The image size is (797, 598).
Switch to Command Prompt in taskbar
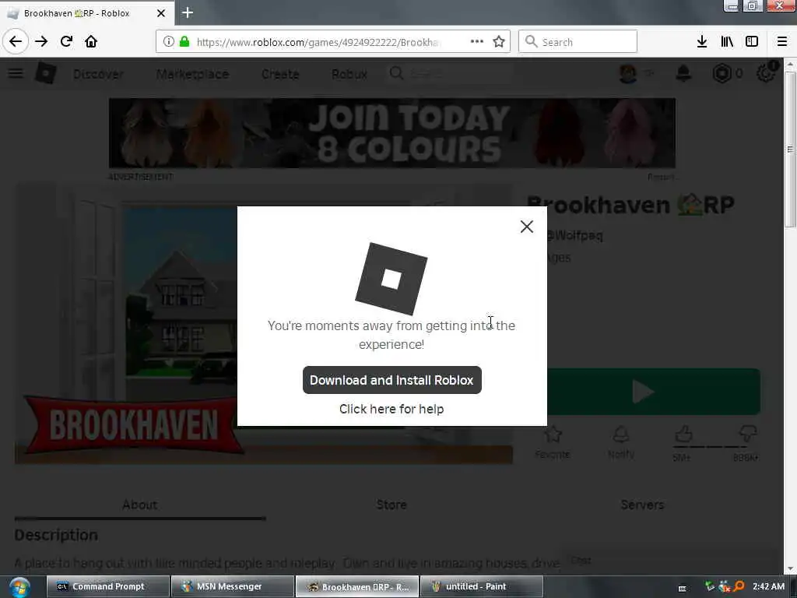click(x=107, y=587)
